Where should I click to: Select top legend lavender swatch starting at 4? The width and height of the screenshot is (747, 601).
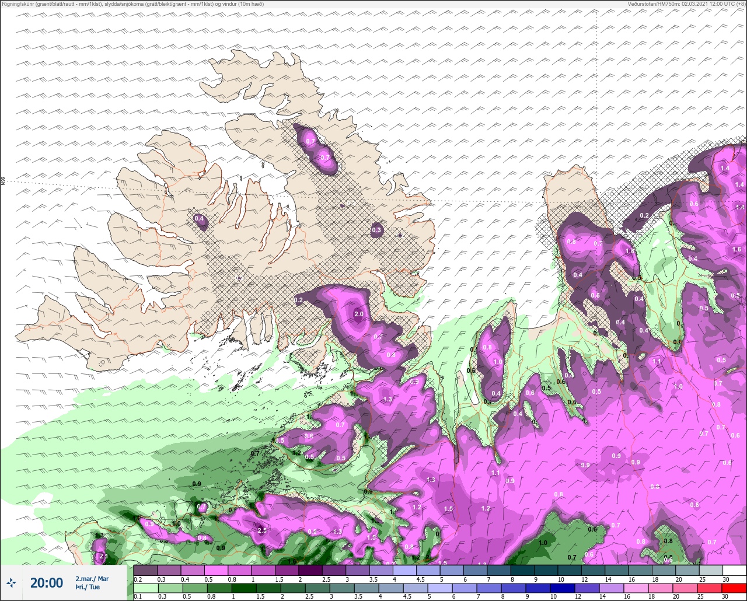pyautogui.click(x=404, y=570)
